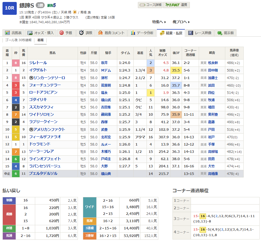Open jockey 坂井's profile link
Screen dimensions: 261x242
[104, 63]
